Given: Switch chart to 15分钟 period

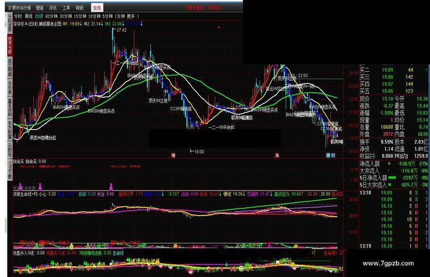Looking at the screenshot, I should [80, 16].
